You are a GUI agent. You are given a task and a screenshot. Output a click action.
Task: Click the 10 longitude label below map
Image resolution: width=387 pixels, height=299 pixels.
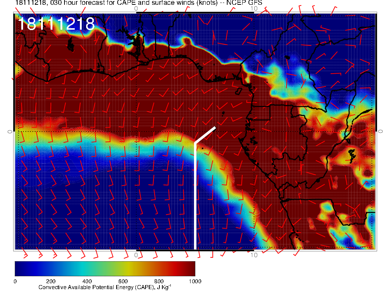(x=254, y=255)
